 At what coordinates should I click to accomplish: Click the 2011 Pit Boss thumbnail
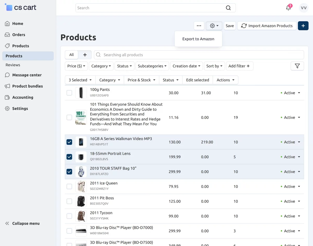pyautogui.click(x=81, y=201)
